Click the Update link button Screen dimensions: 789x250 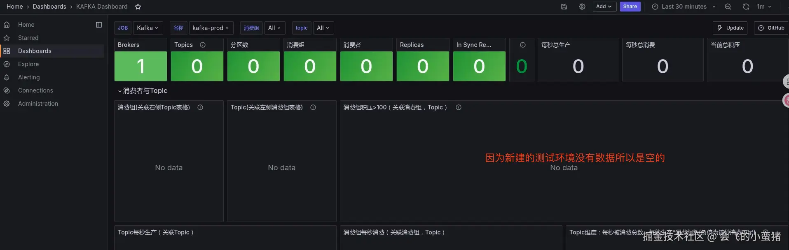(730, 28)
